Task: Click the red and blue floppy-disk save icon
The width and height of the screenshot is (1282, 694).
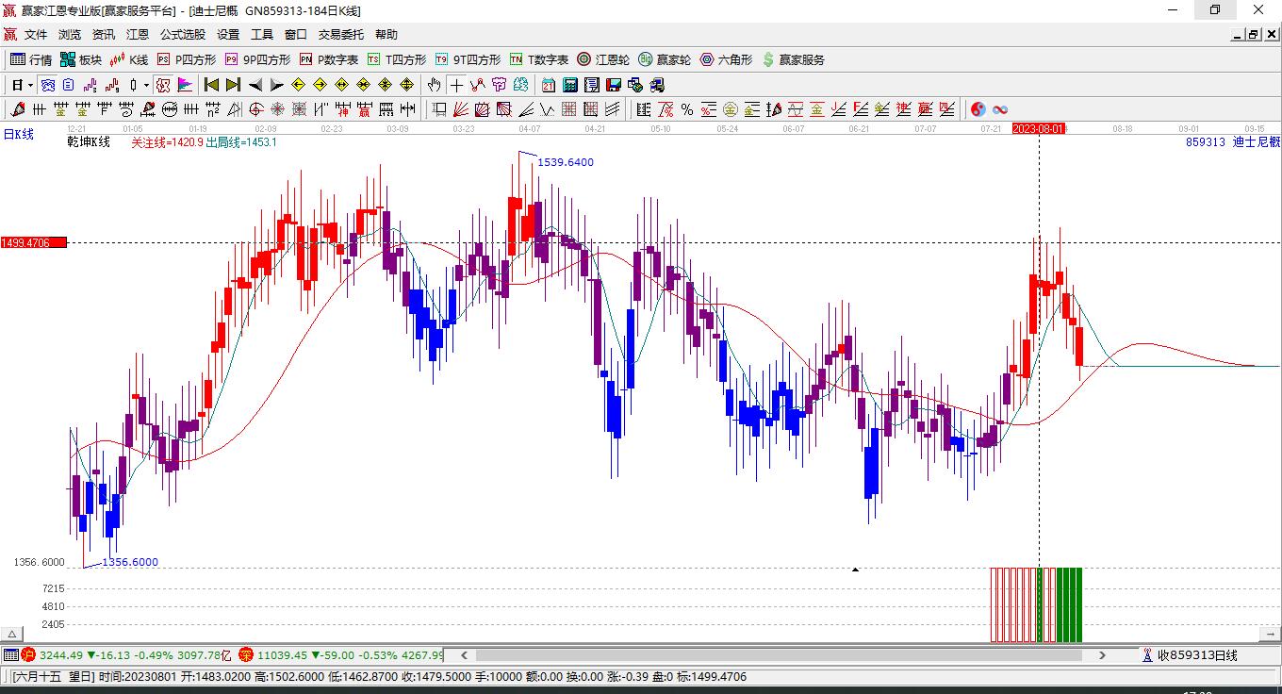Action: click(x=614, y=85)
